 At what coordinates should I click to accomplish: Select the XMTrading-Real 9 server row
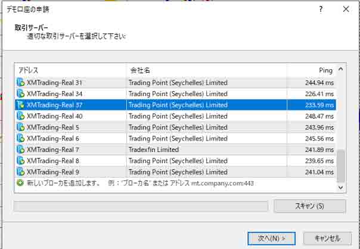(x=175, y=172)
